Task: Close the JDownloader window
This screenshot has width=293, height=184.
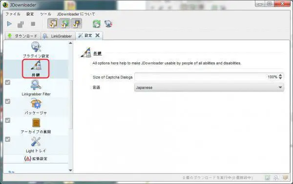Action: pyautogui.click(x=282, y=4)
